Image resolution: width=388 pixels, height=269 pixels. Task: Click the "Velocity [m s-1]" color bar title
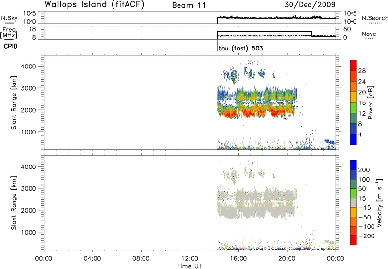[379, 202]
